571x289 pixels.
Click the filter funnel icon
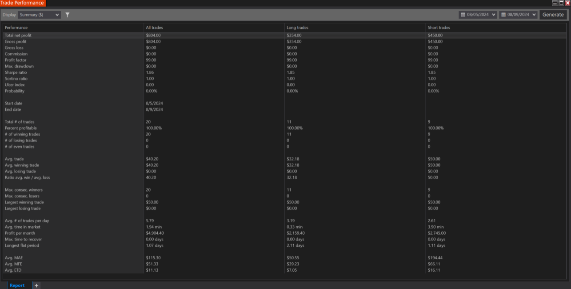[x=68, y=15]
